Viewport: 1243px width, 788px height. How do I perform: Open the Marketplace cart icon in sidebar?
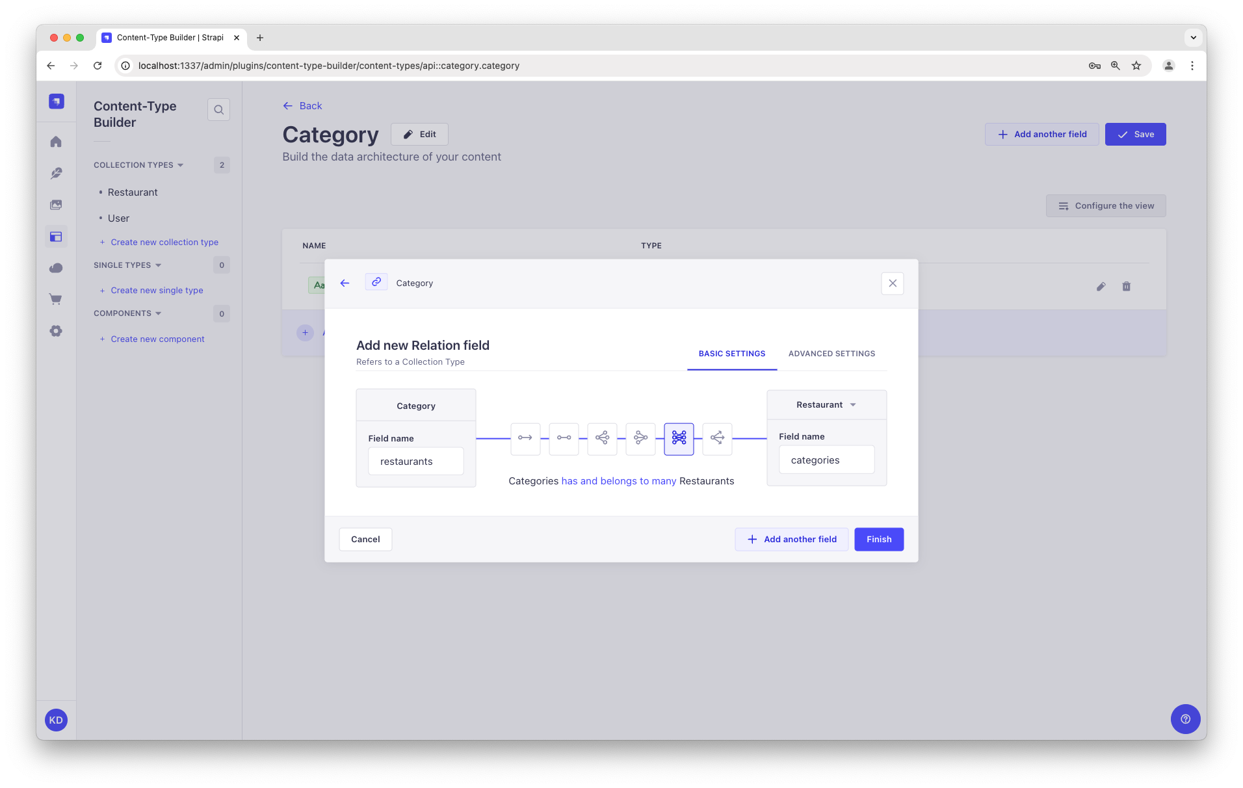(x=56, y=299)
